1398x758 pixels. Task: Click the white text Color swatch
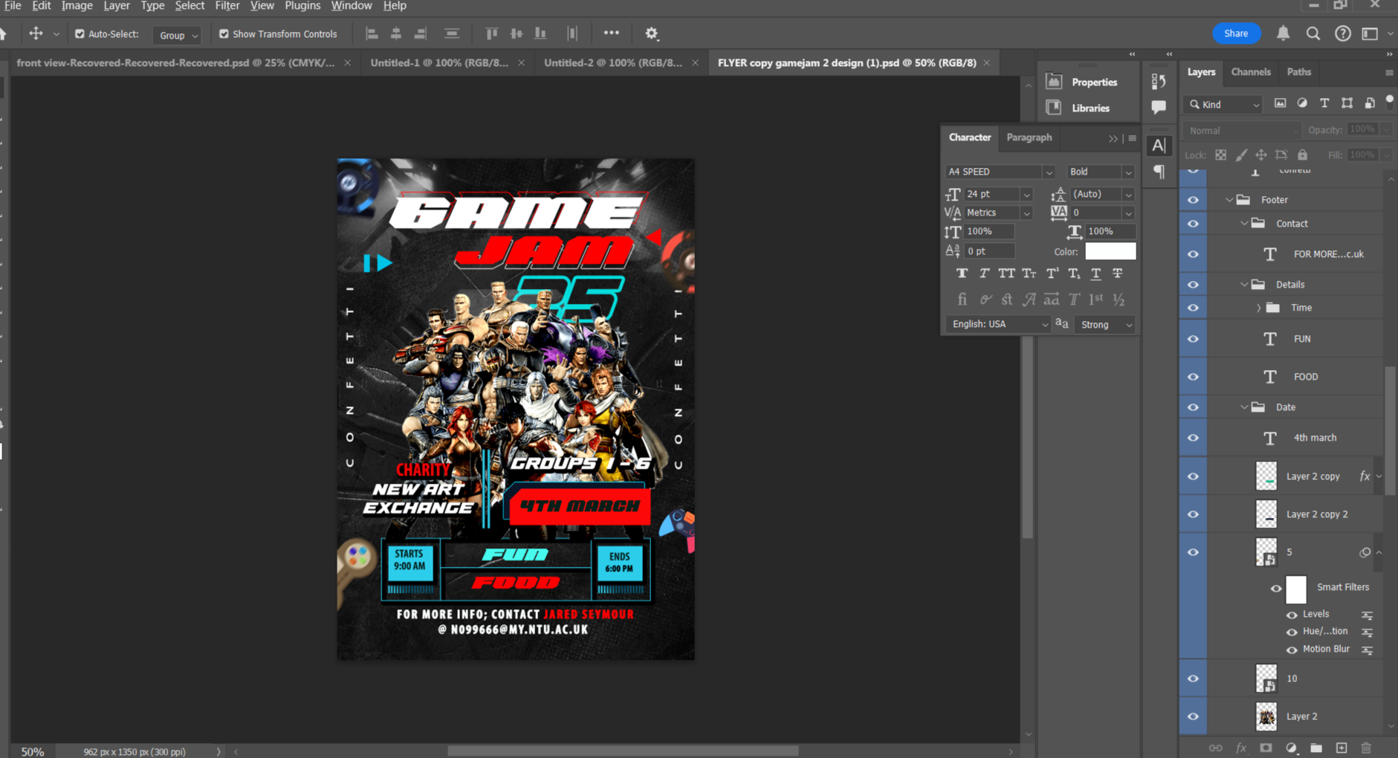click(x=1110, y=251)
